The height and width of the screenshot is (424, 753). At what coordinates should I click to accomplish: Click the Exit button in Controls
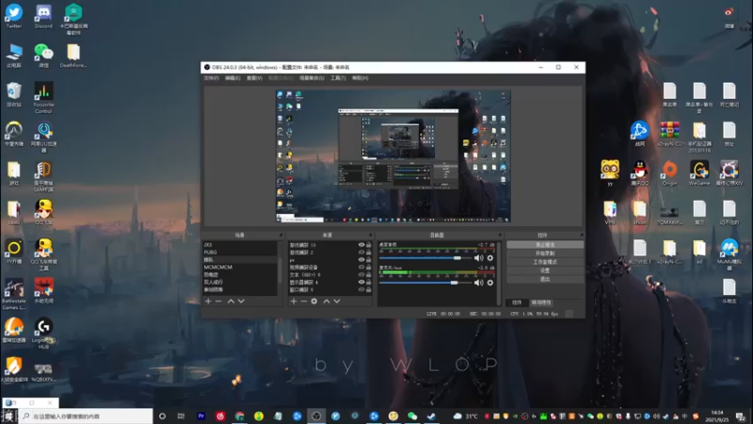(x=545, y=279)
